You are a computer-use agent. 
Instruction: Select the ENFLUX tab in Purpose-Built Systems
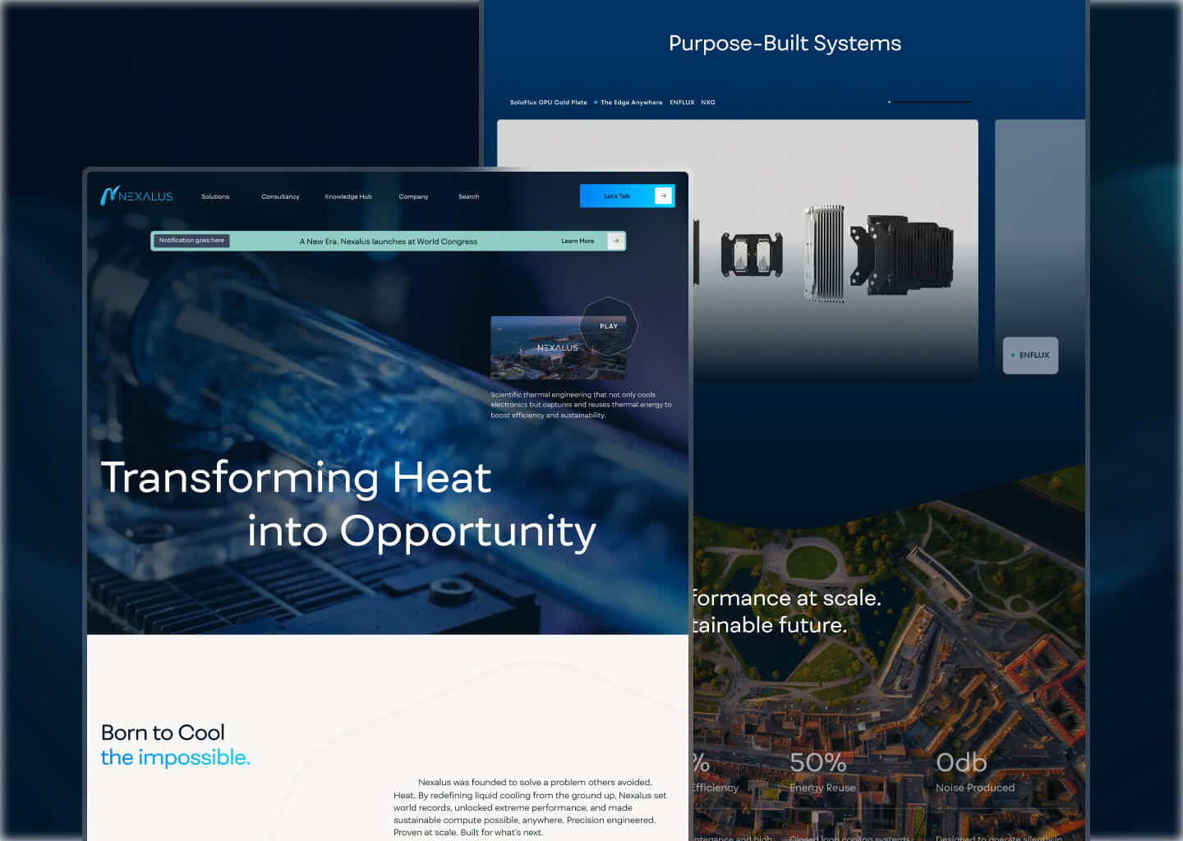682,103
